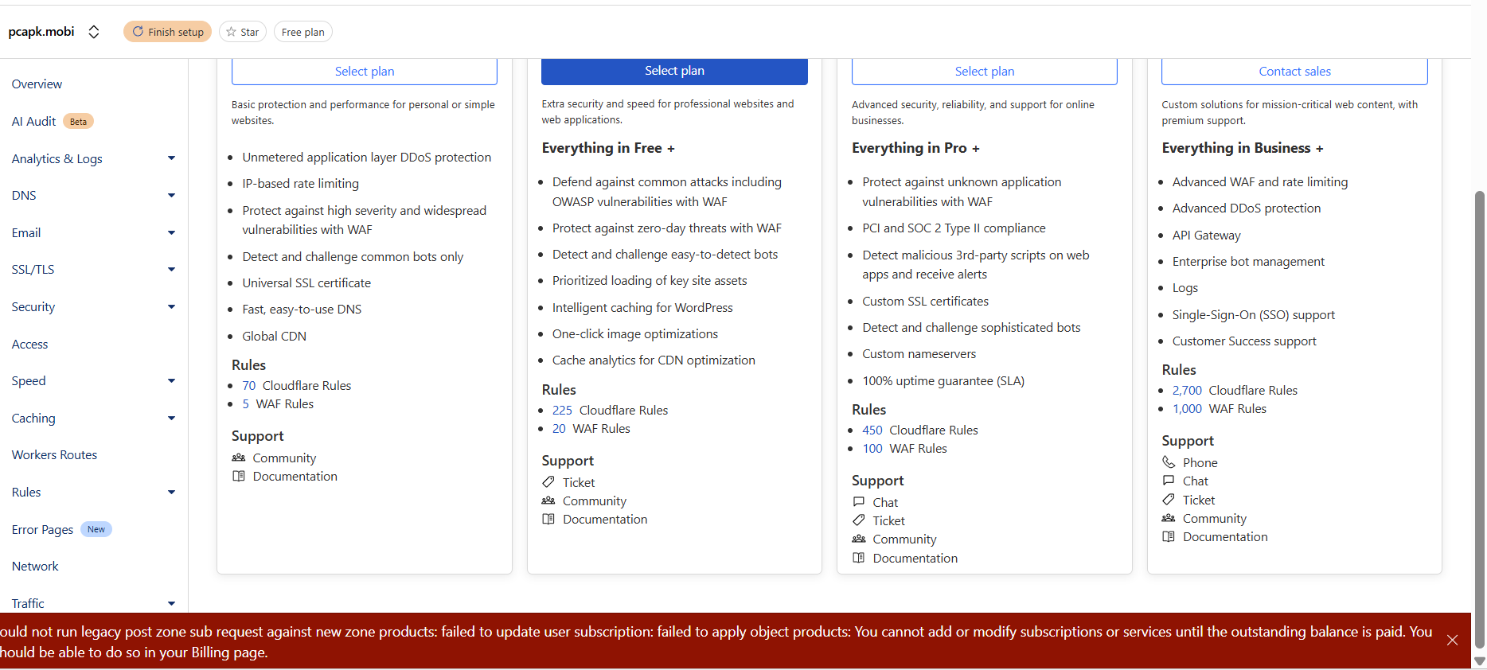Screen dimensions: 1487x670
Task: Click the Ticket icon in Enterprise plan
Action: tap(1169, 500)
